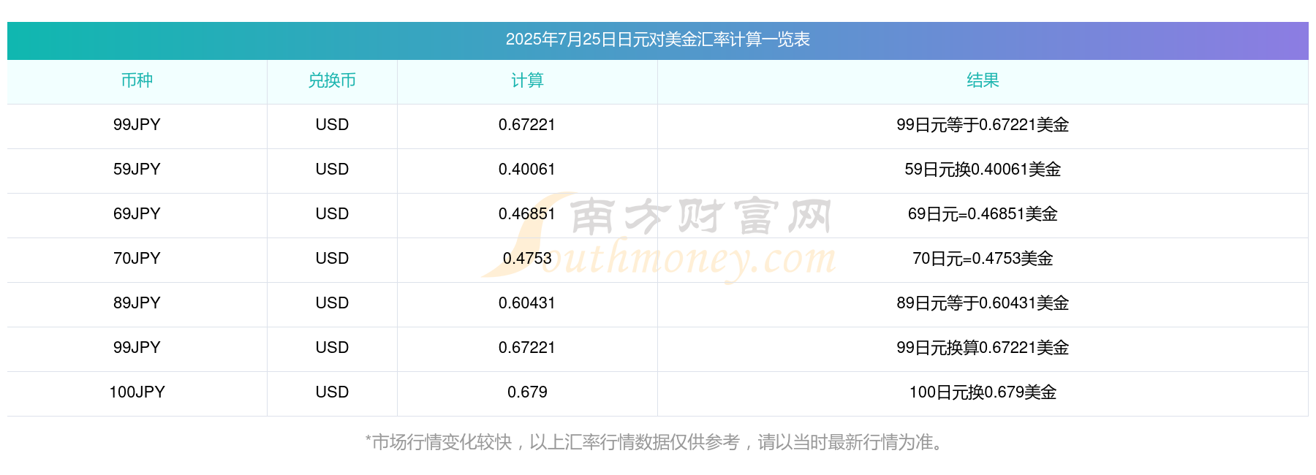Click the '69JPY' cell
Viewport: 1316px width, 475px height.
click(x=137, y=214)
